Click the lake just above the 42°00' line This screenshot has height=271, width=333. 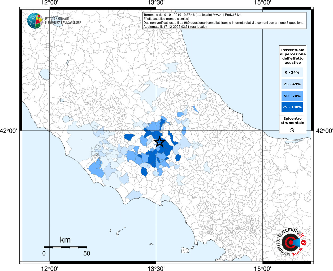point(66,119)
